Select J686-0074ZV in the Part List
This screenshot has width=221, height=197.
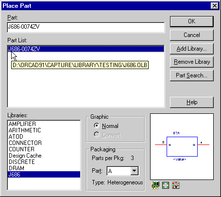coord(86,49)
